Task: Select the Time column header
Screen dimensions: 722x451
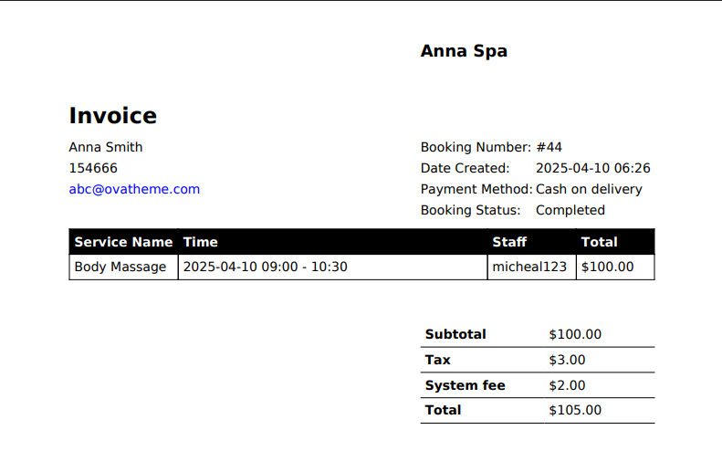Action: tap(201, 242)
